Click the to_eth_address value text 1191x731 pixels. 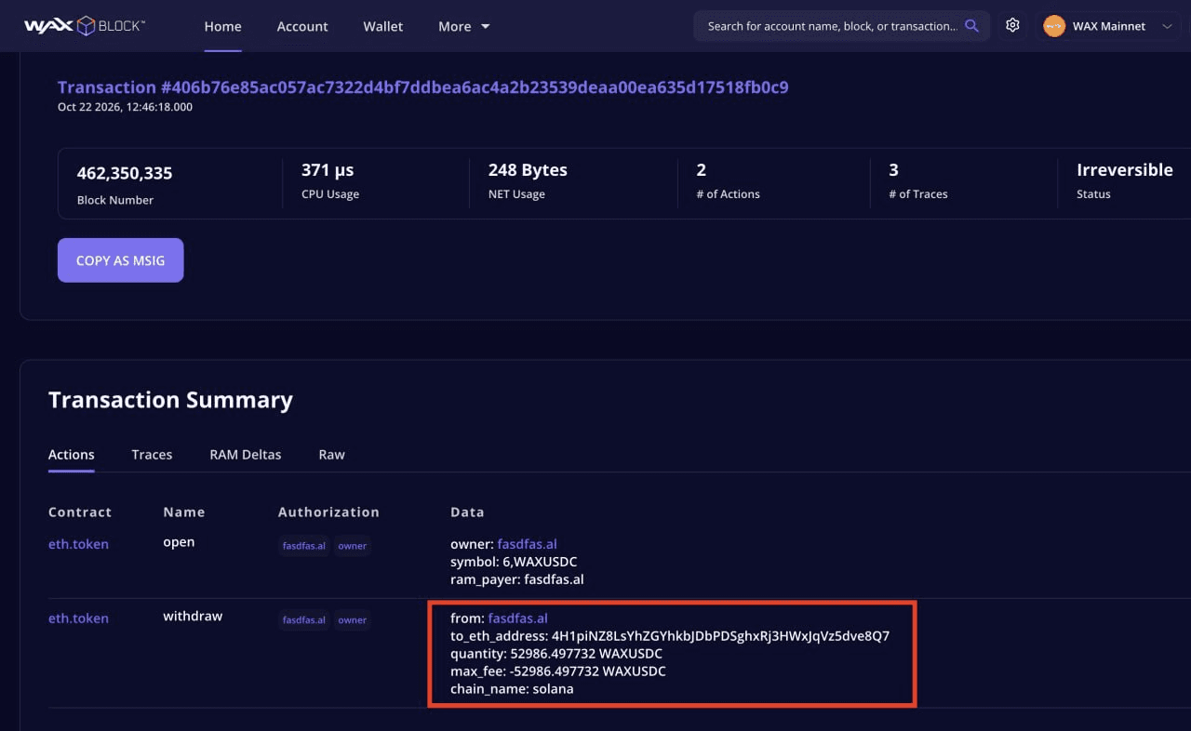[720, 636]
